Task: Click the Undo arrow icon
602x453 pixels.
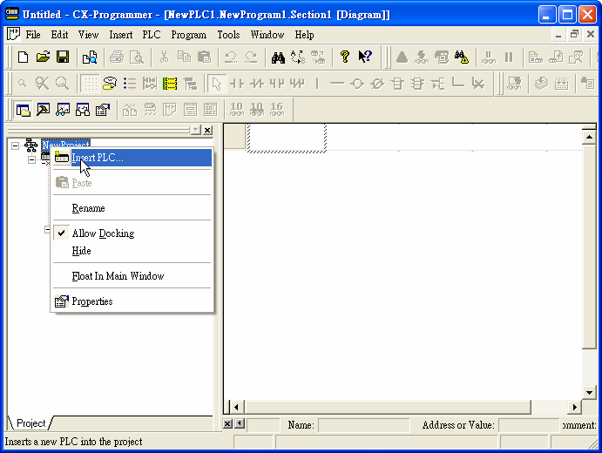Action: pos(231,57)
